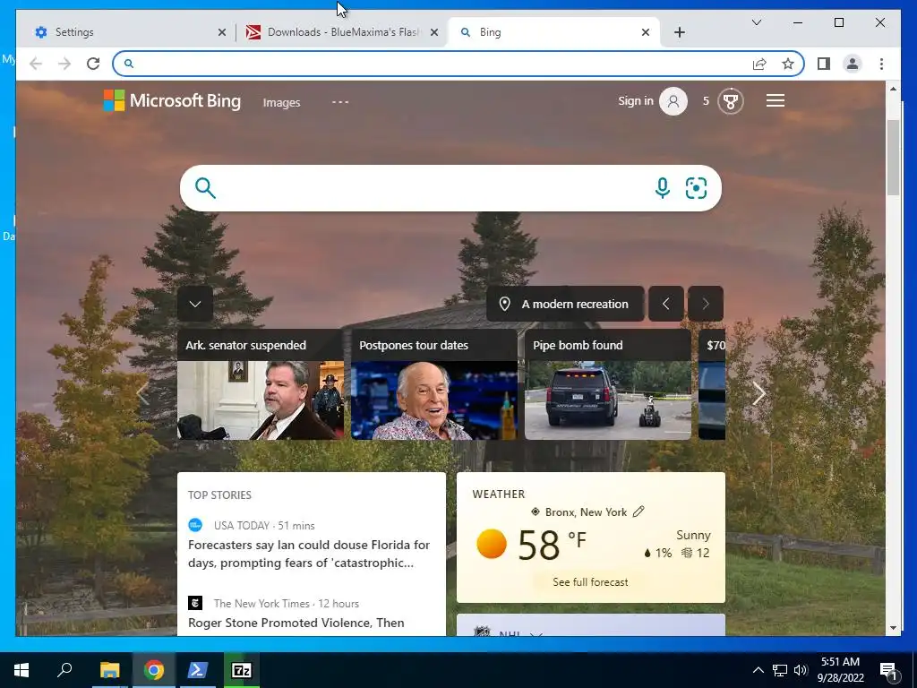Open File Explorer from taskbar
The image size is (917, 688).
pos(109,670)
